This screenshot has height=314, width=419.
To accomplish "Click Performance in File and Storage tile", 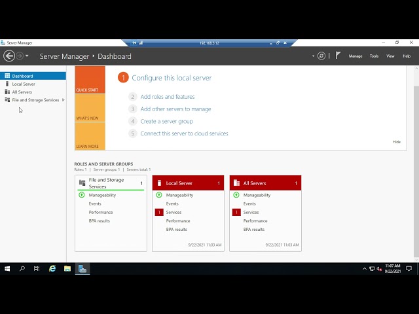I will pyautogui.click(x=101, y=212).
